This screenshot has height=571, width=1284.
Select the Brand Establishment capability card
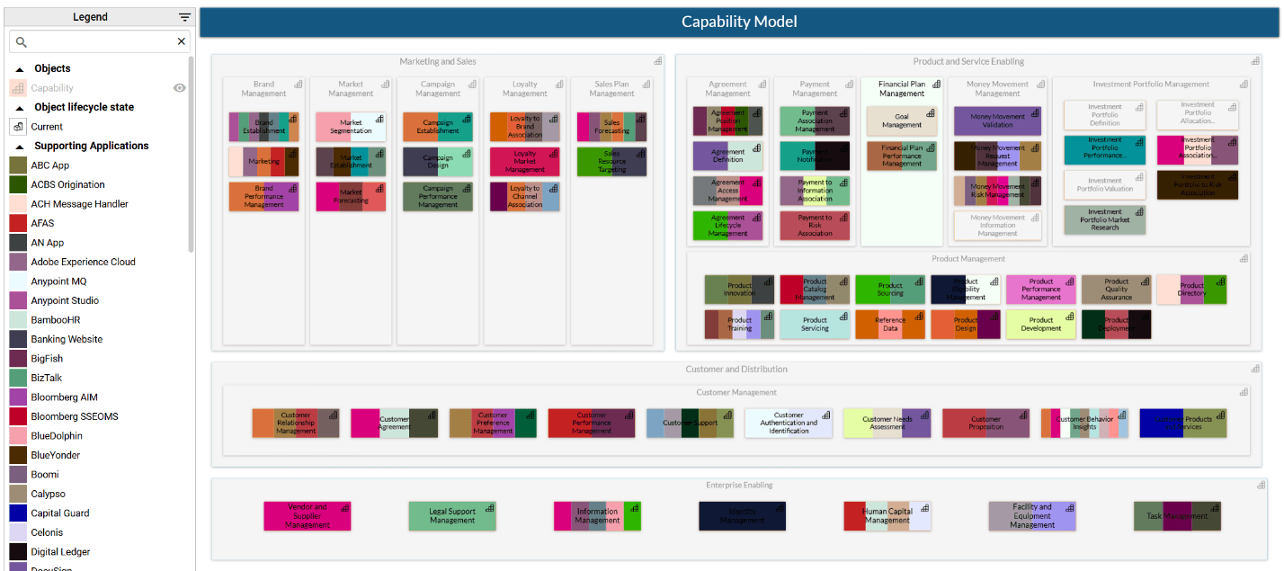(x=263, y=127)
